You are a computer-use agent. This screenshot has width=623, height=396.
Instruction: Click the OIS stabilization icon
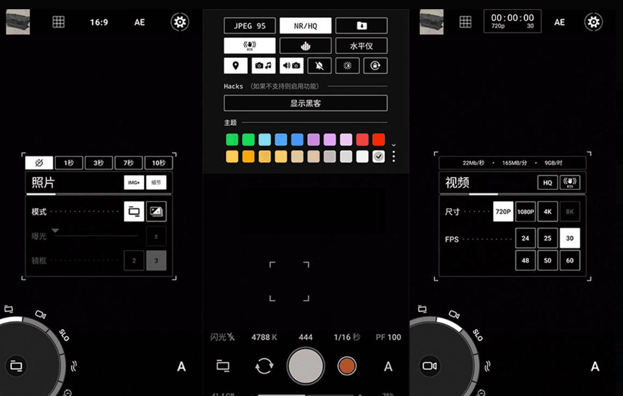tap(250, 46)
